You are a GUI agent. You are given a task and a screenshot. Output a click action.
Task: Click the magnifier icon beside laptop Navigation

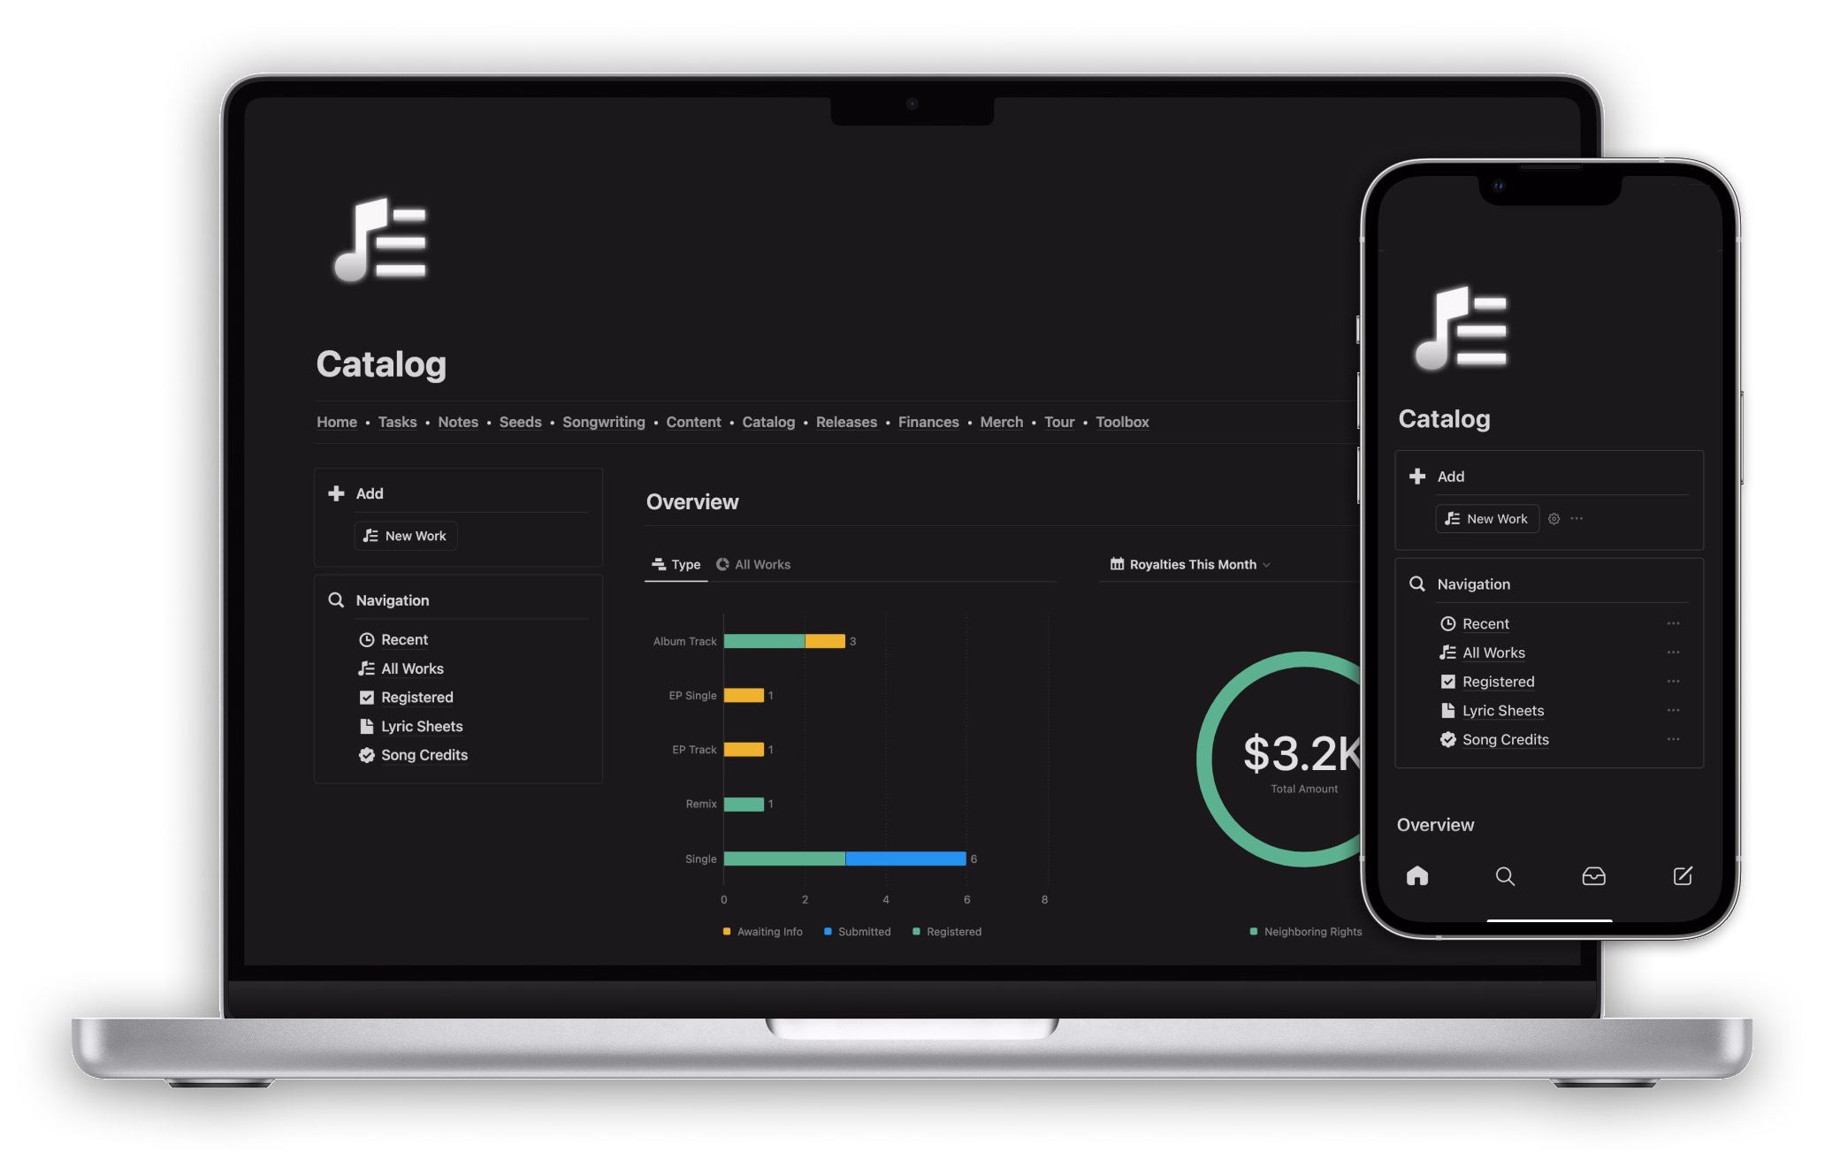coord(336,600)
